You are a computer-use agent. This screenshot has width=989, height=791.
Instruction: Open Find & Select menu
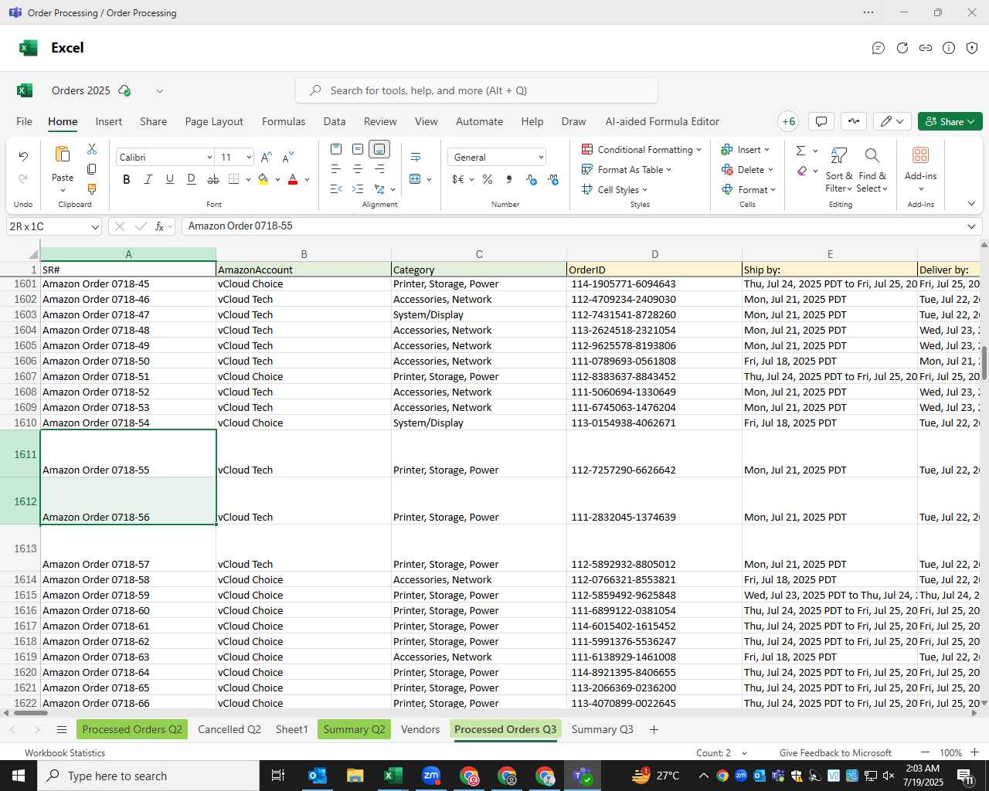(x=872, y=170)
